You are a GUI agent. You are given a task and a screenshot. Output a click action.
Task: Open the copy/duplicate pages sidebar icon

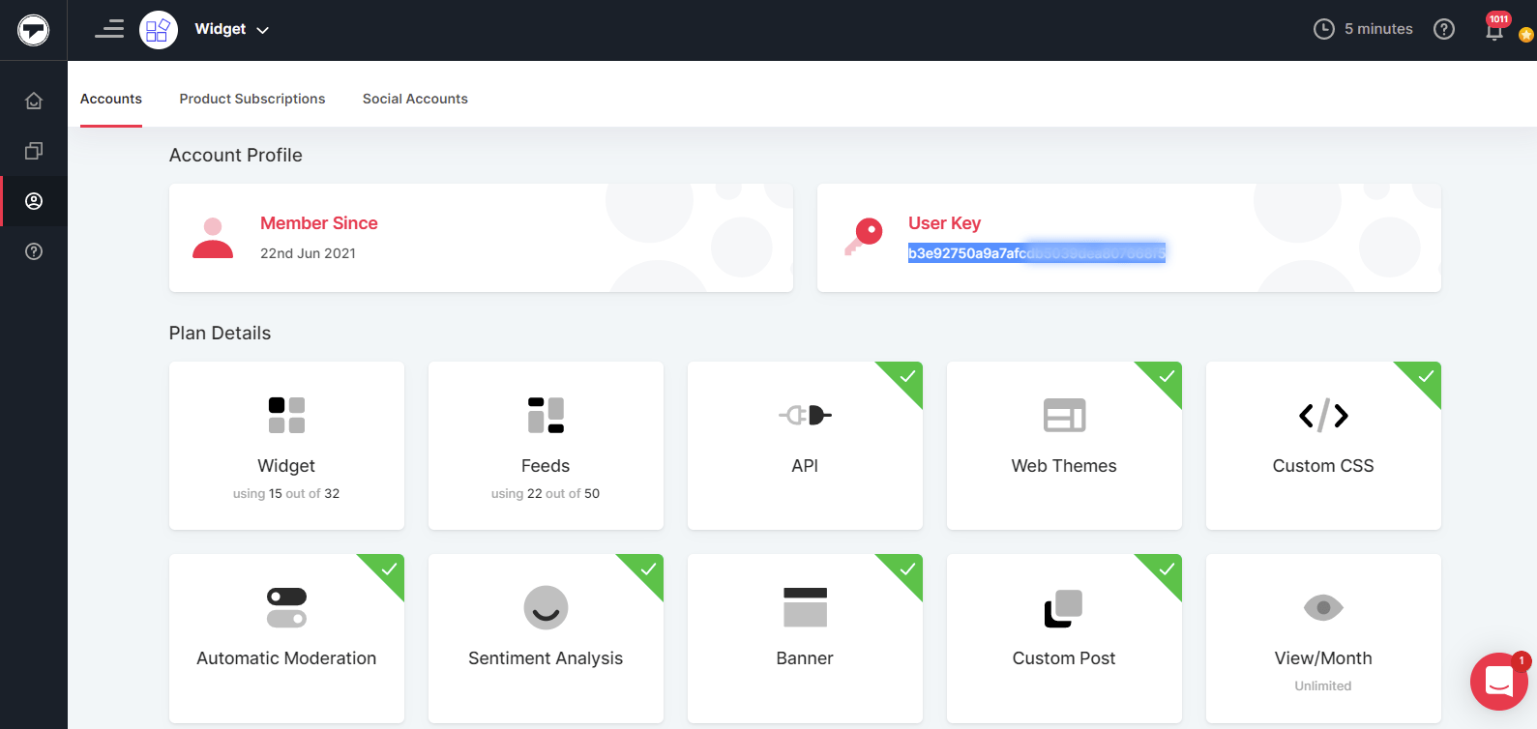pos(34,151)
